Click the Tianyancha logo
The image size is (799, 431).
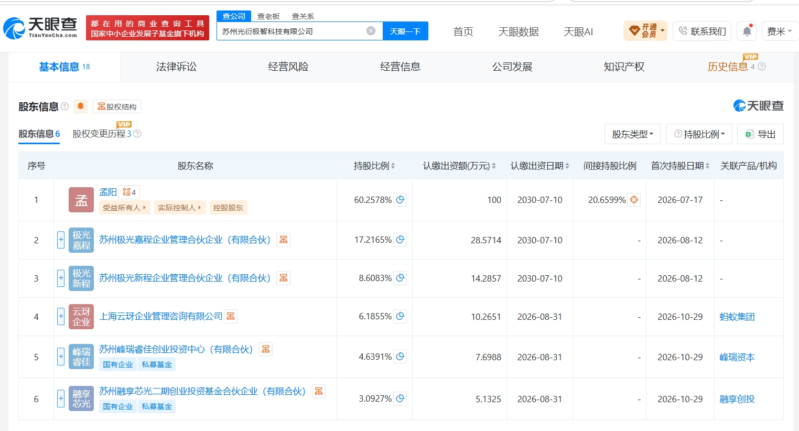click(x=40, y=28)
